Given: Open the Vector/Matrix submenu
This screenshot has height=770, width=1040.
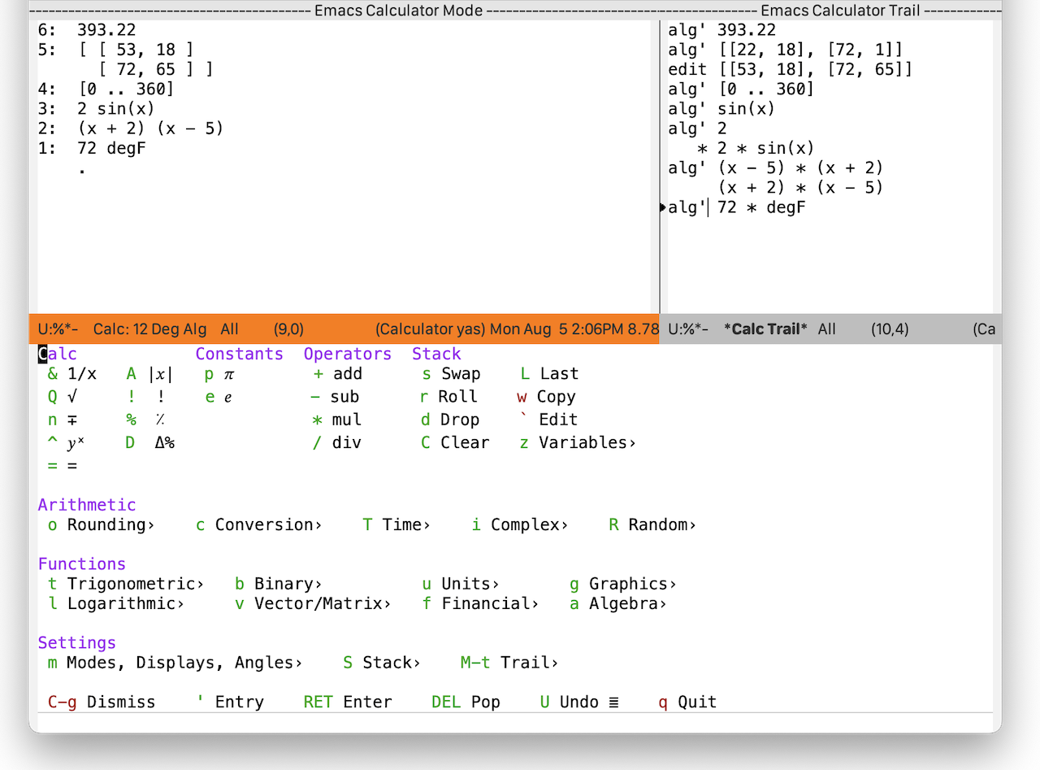Looking at the screenshot, I should coord(314,603).
